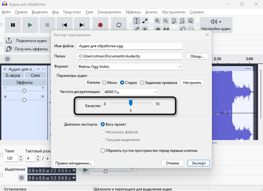This screenshot has width=263, height=191.
Task: Open timeline options gear icon
Action: coord(7,59)
